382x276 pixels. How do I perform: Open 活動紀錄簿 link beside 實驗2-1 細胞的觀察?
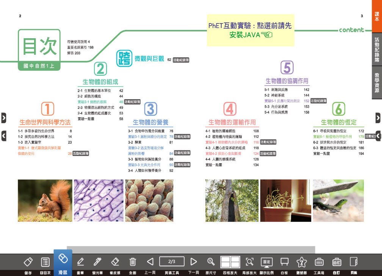(132, 102)
